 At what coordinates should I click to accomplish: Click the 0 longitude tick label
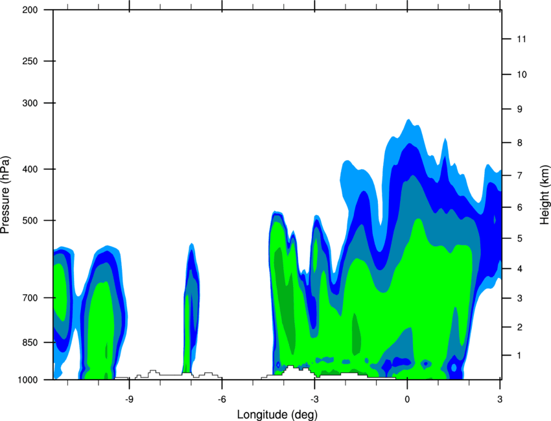click(x=407, y=399)
